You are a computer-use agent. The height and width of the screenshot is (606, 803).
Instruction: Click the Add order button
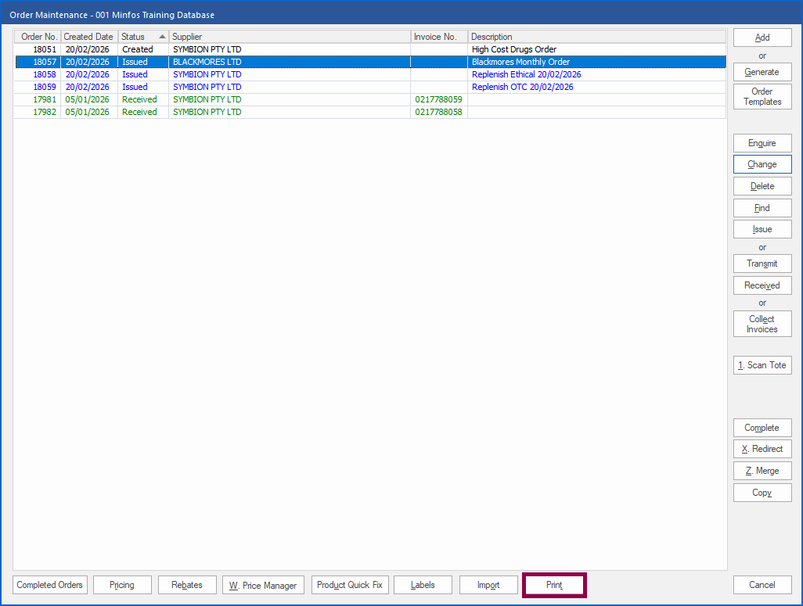point(762,38)
